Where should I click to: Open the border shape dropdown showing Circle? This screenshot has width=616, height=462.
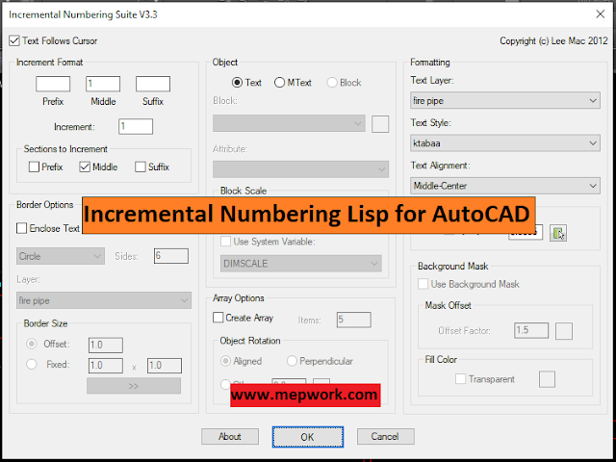coord(61,256)
